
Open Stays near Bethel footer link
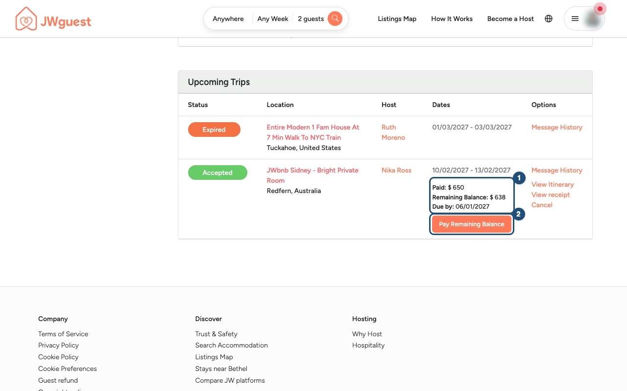221,369
